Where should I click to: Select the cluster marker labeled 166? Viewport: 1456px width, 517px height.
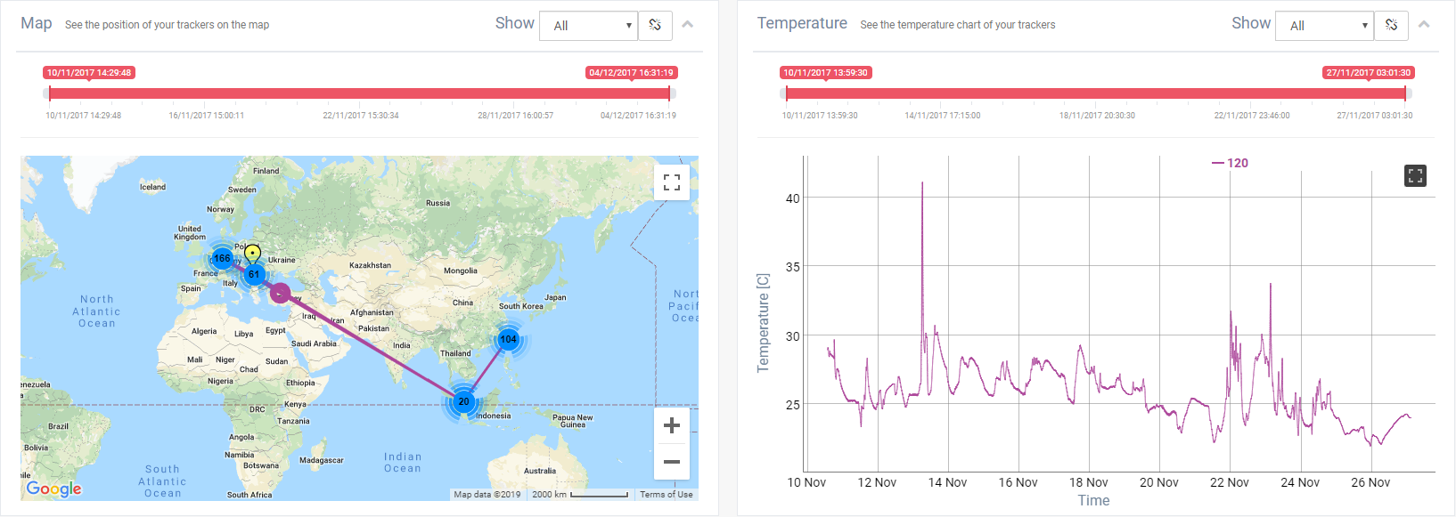tap(222, 259)
